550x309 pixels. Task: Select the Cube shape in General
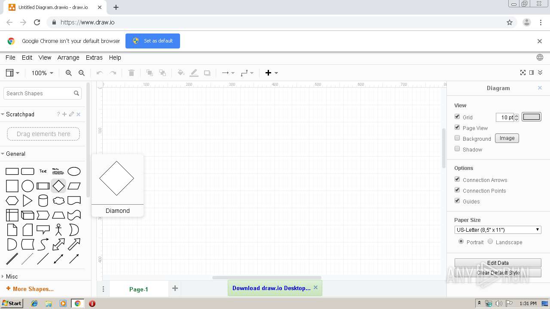click(27, 215)
